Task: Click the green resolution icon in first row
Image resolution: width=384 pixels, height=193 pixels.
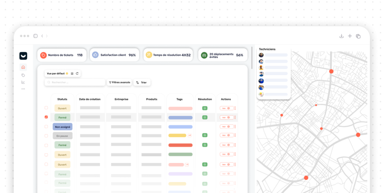Action: click(x=205, y=108)
